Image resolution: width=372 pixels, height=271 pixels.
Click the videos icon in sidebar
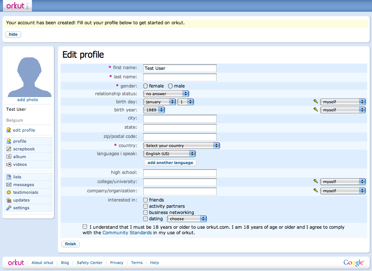(9, 164)
